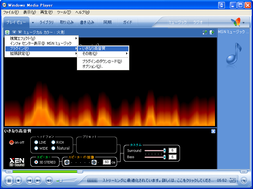253x189 pixels.
Task: Expand the その他 plugin submenu
Action: click(x=103, y=54)
